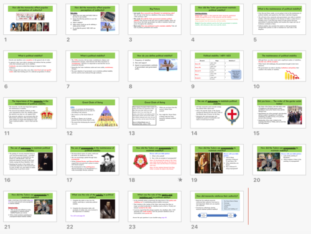Screen dimensions: 311x234
Task: Click the slide number label '9'
Action: coord(193,87)
